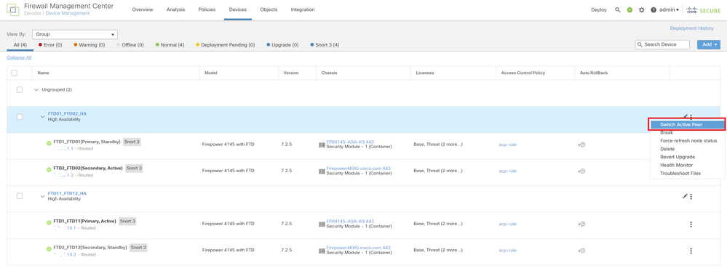Tick the FTD11_FTD12_HA row checkbox
The width and height of the screenshot is (727, 268).
pos(20,196)
